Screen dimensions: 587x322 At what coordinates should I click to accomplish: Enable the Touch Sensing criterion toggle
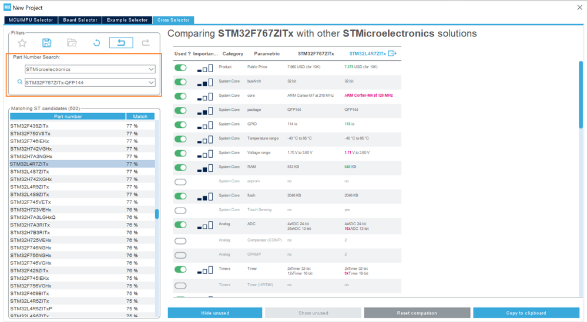(180, 211)
